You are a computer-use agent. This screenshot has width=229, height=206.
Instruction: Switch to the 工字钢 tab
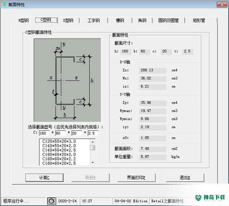click(94, 20)
